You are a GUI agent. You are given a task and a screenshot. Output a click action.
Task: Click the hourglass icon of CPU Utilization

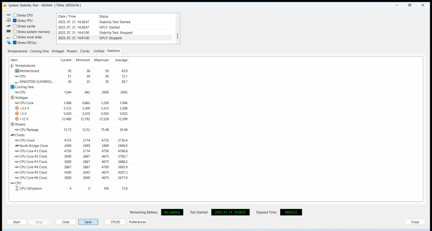pos(17,188)
